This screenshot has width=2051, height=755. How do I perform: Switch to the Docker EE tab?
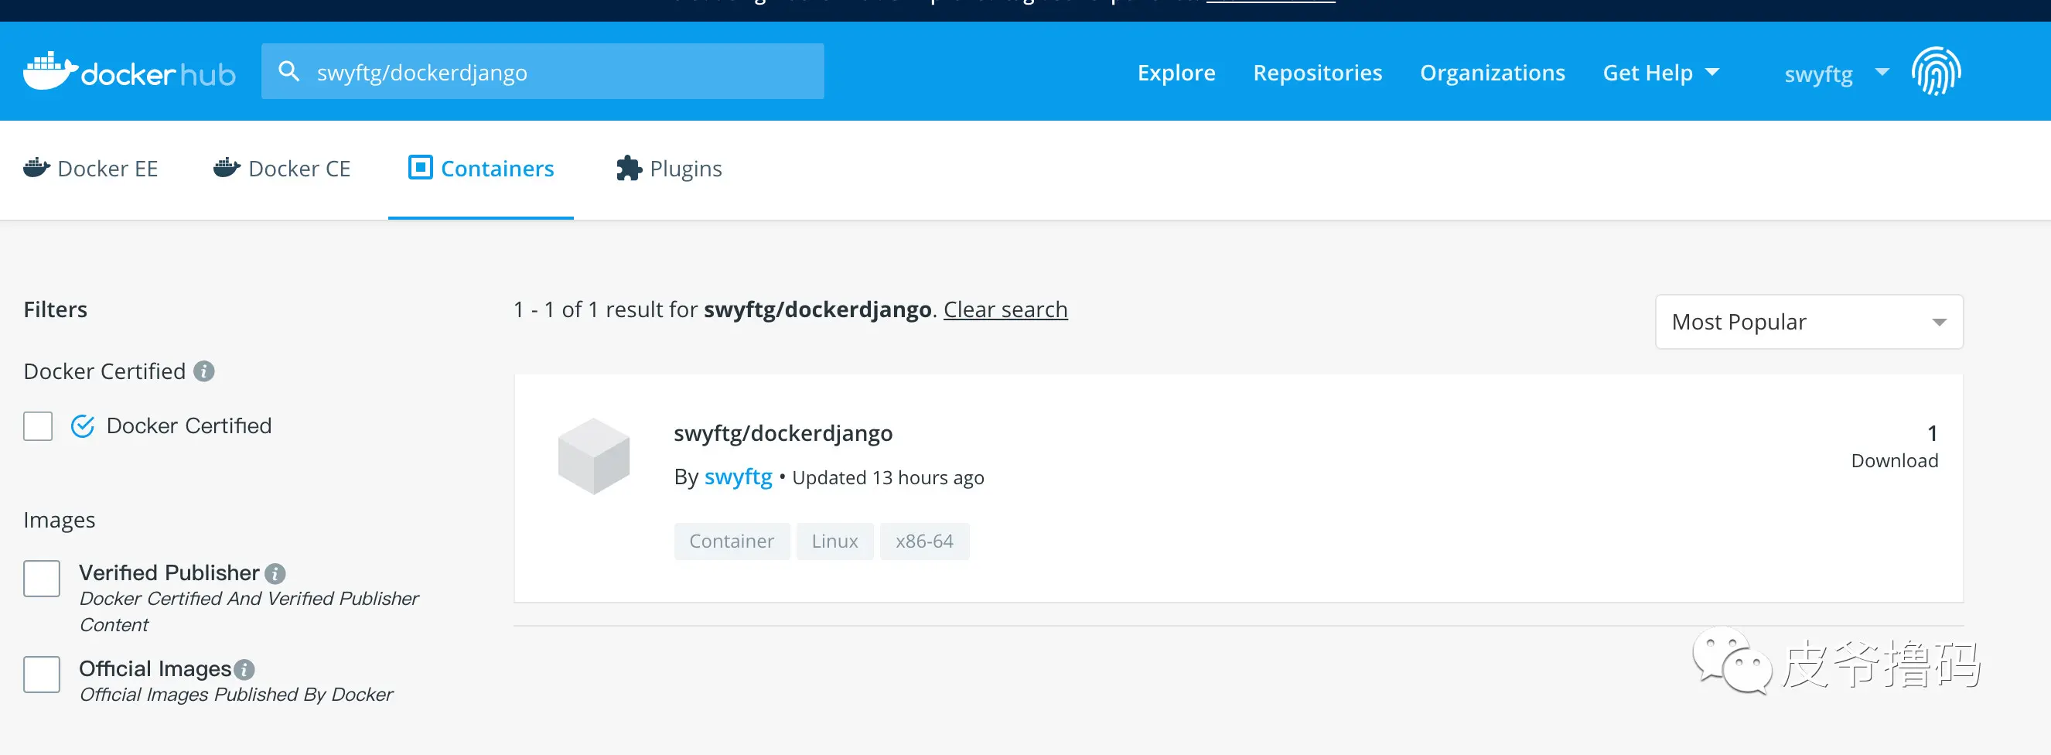tap(90, 169)
